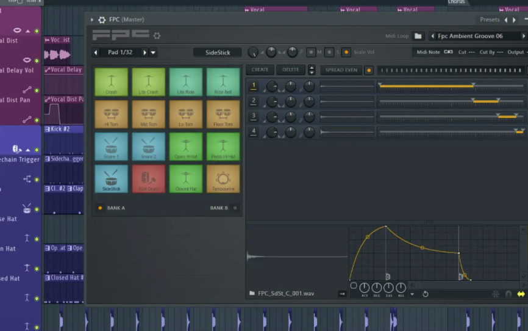This screenshot has width=528, height=331.
Task: Adjust the REL envelope knob
Action: pyautogui.click(x=401, y=288)
